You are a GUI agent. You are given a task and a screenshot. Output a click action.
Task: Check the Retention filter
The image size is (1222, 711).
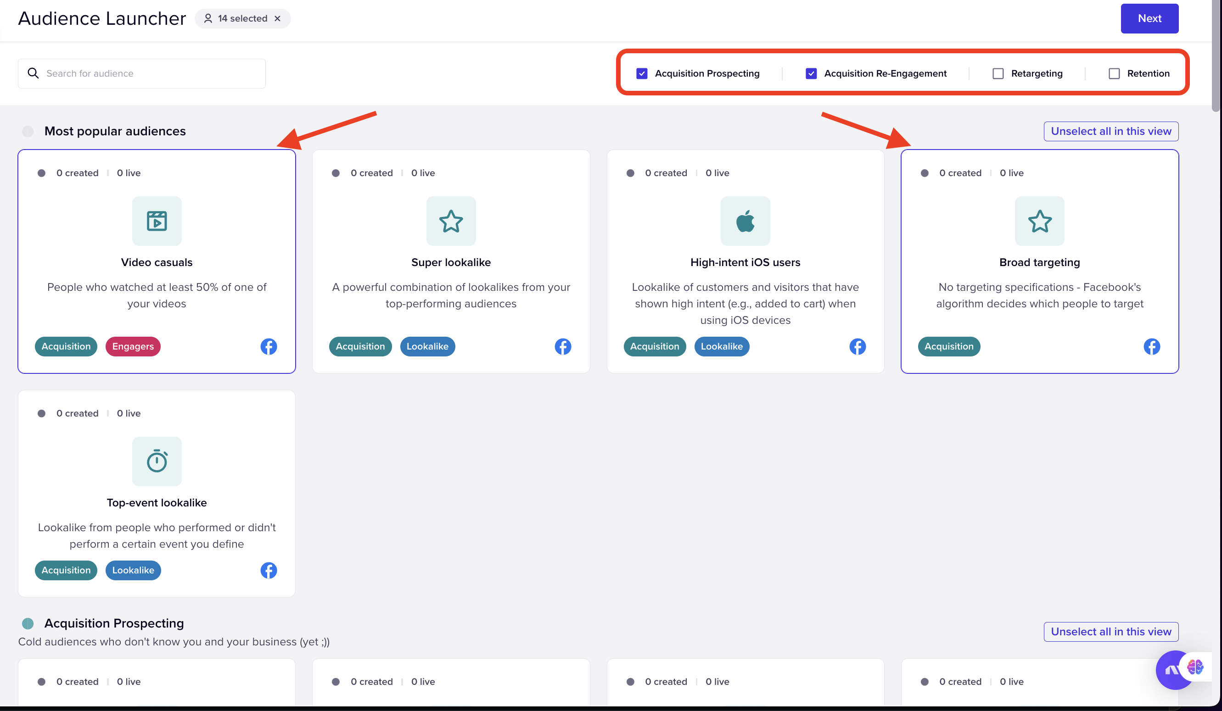point(1114,74)
